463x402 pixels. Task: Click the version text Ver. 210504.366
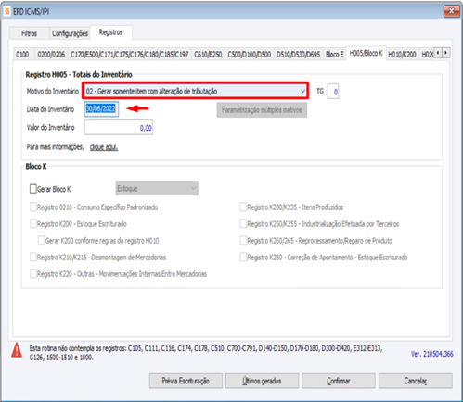coord(432,354)
